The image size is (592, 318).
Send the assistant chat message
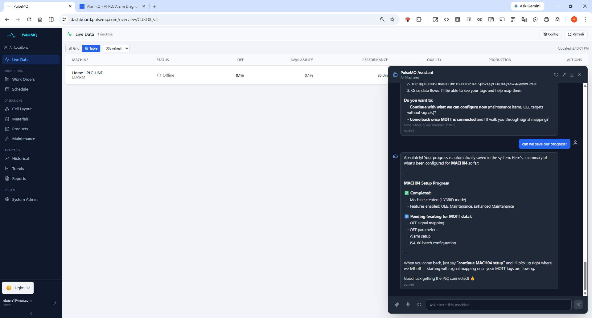pyautogui.click(x=578, y=304)
